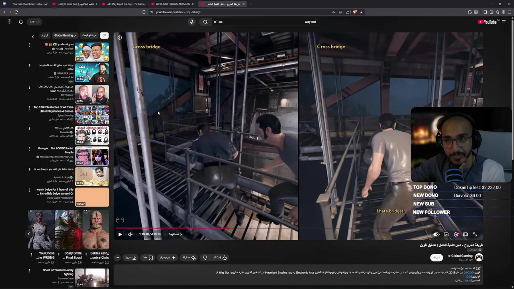514x289 pixels.
Task: Open the Ghost of Tsushima unity fighting video
Action: tap(92, 277)
